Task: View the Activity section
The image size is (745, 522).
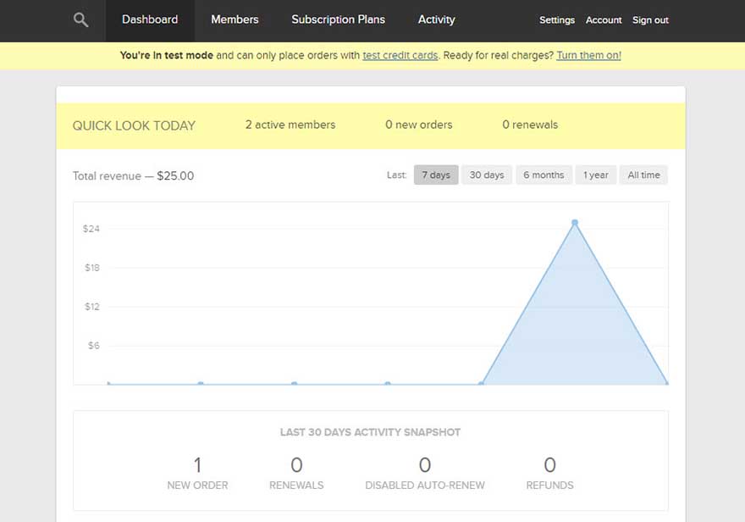Action: coord(436,19)
